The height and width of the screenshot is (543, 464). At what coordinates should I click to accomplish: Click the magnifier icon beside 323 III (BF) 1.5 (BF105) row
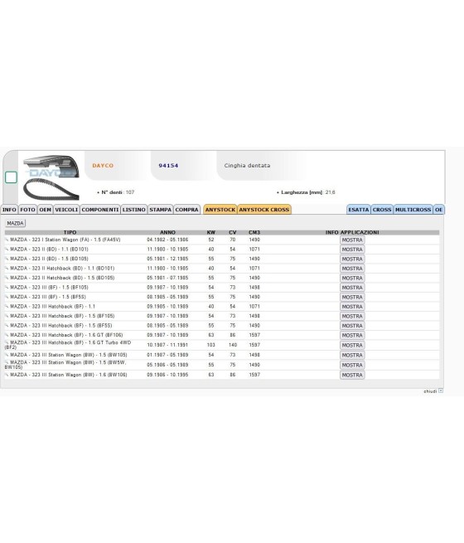point(7,288)
